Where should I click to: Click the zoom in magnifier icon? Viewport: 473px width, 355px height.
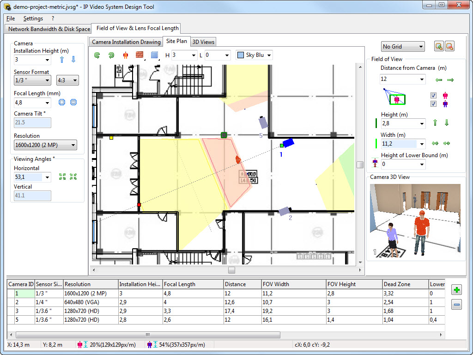click(439, 46)
